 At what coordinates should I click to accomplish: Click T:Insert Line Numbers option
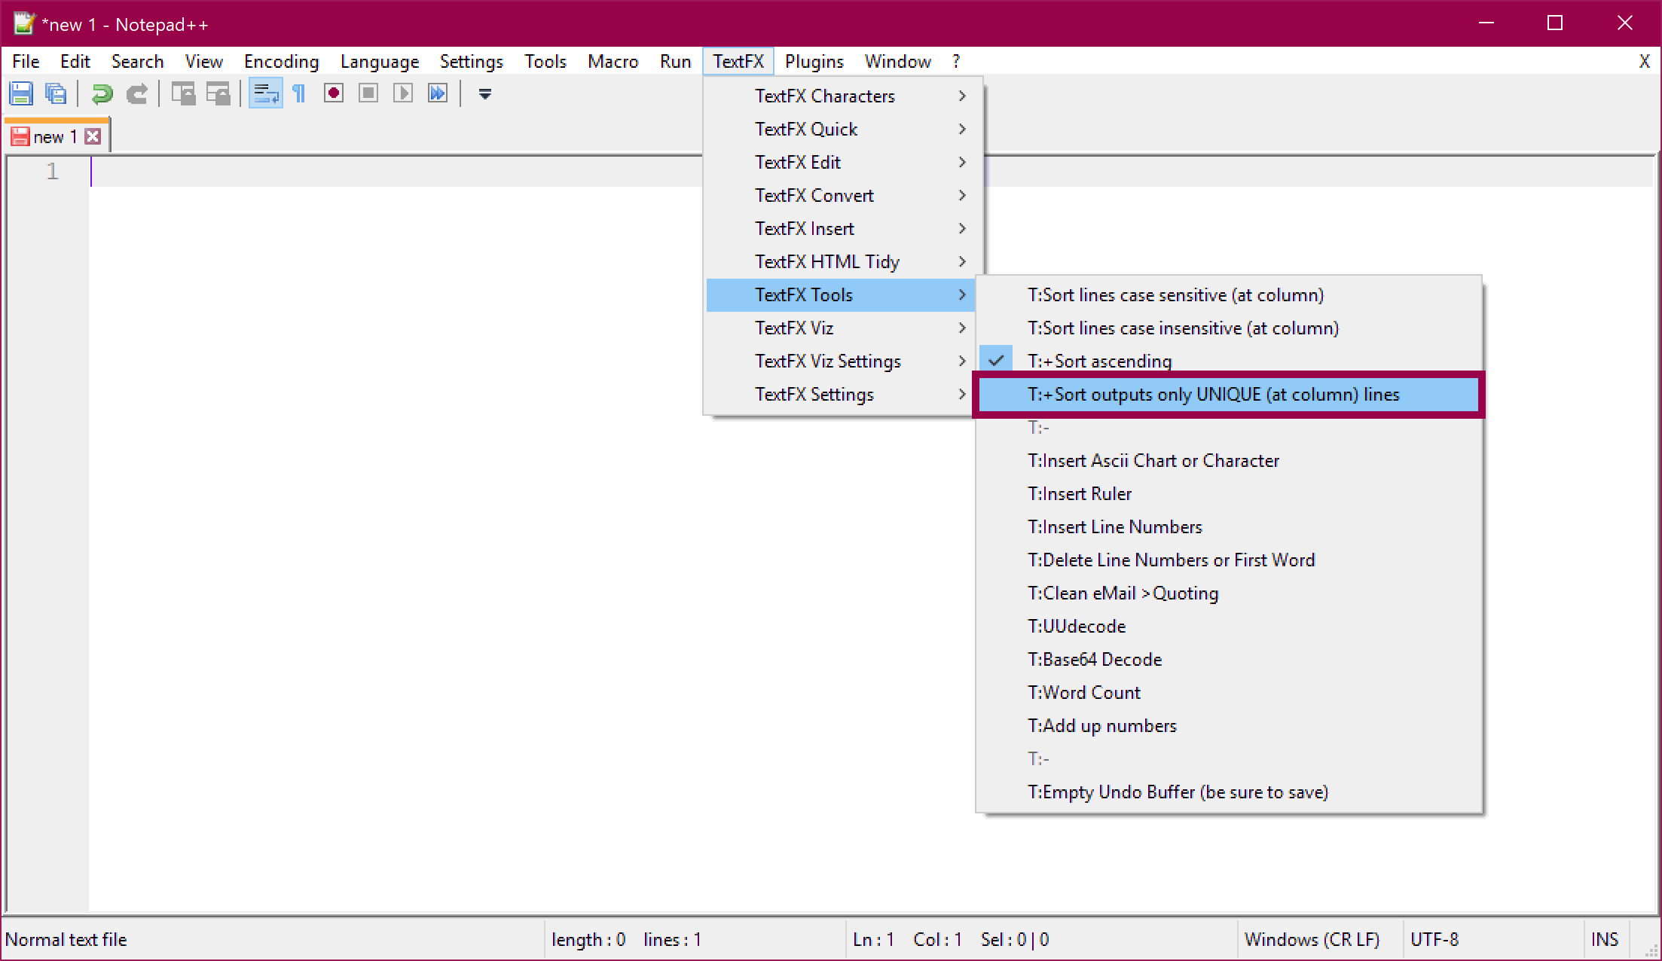1117,526
